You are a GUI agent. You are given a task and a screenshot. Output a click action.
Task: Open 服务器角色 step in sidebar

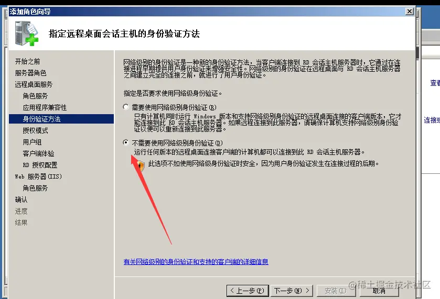(30, 73)
